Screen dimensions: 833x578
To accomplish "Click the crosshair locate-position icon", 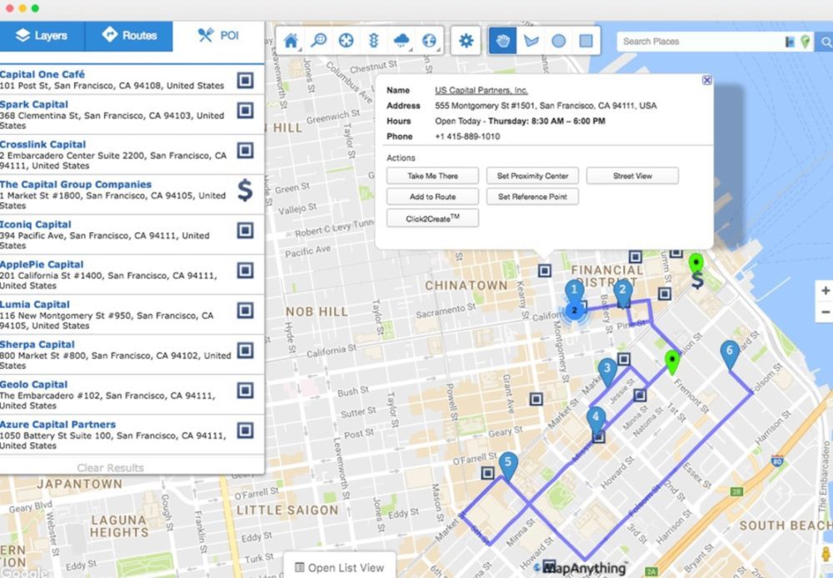I will coord(347,41).
